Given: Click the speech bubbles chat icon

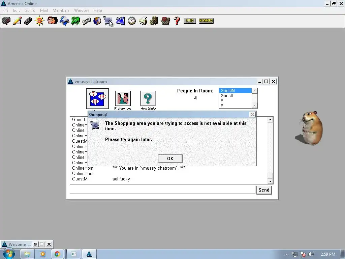Looking at the screenshot, I should point(97,98).
